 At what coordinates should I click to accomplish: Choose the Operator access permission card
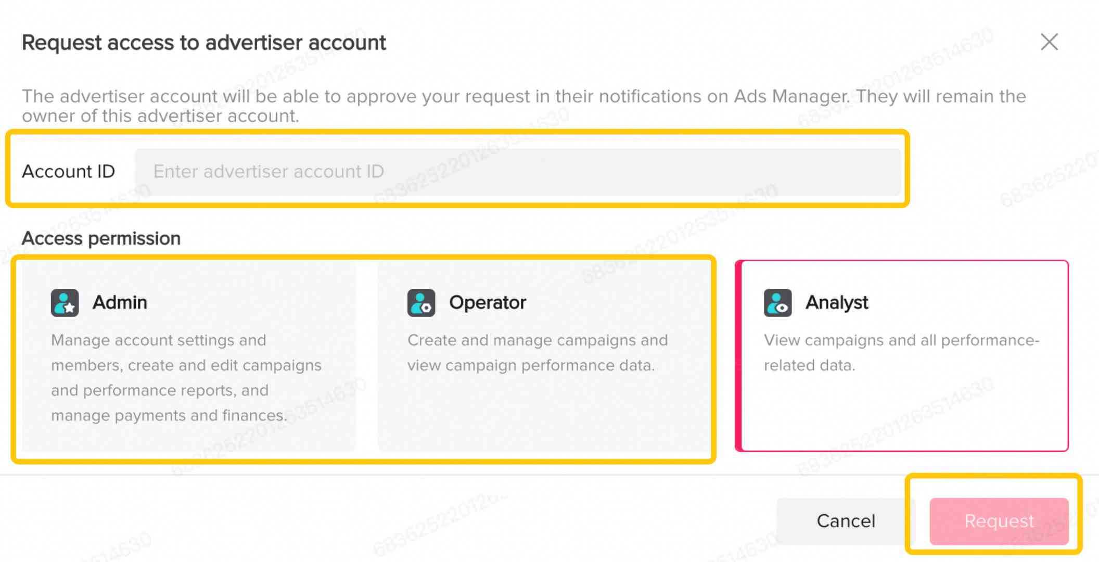[544, 357]
